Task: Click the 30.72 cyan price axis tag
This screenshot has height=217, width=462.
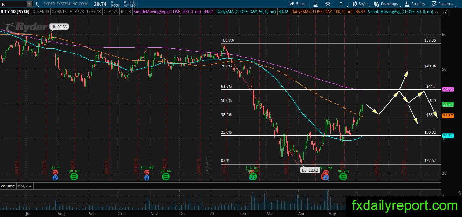Action: pyautogui.click(x=448, y=135)
